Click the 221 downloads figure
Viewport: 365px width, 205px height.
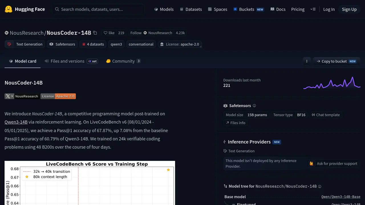(x=227, y=85)
